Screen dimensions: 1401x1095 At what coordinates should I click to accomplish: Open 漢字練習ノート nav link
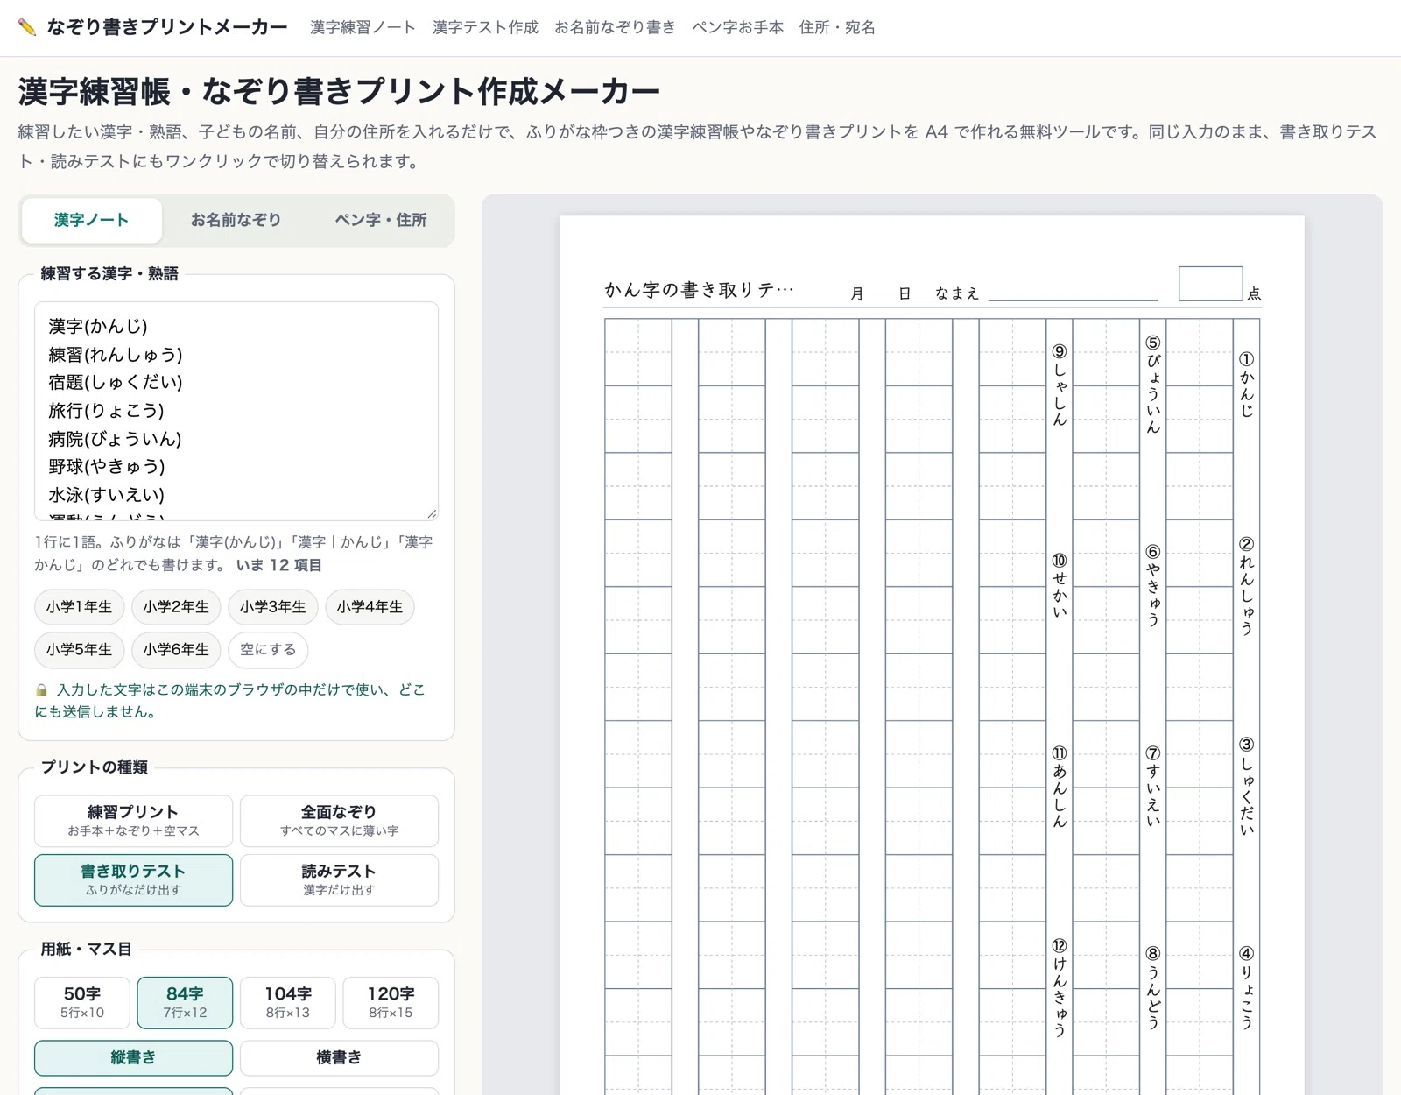click(x=363, y=27)
